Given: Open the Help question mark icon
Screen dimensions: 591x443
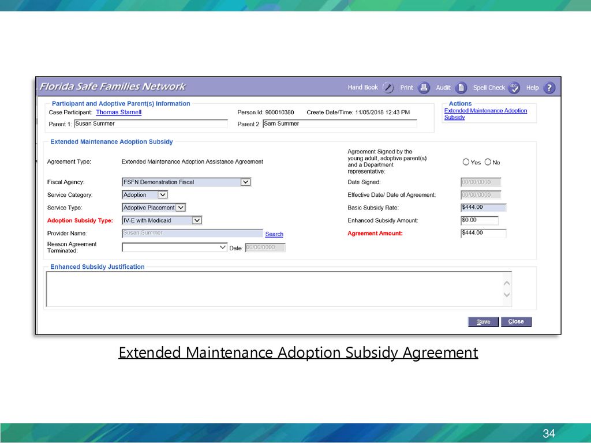Looking at the screenshot, I should 549,88.
